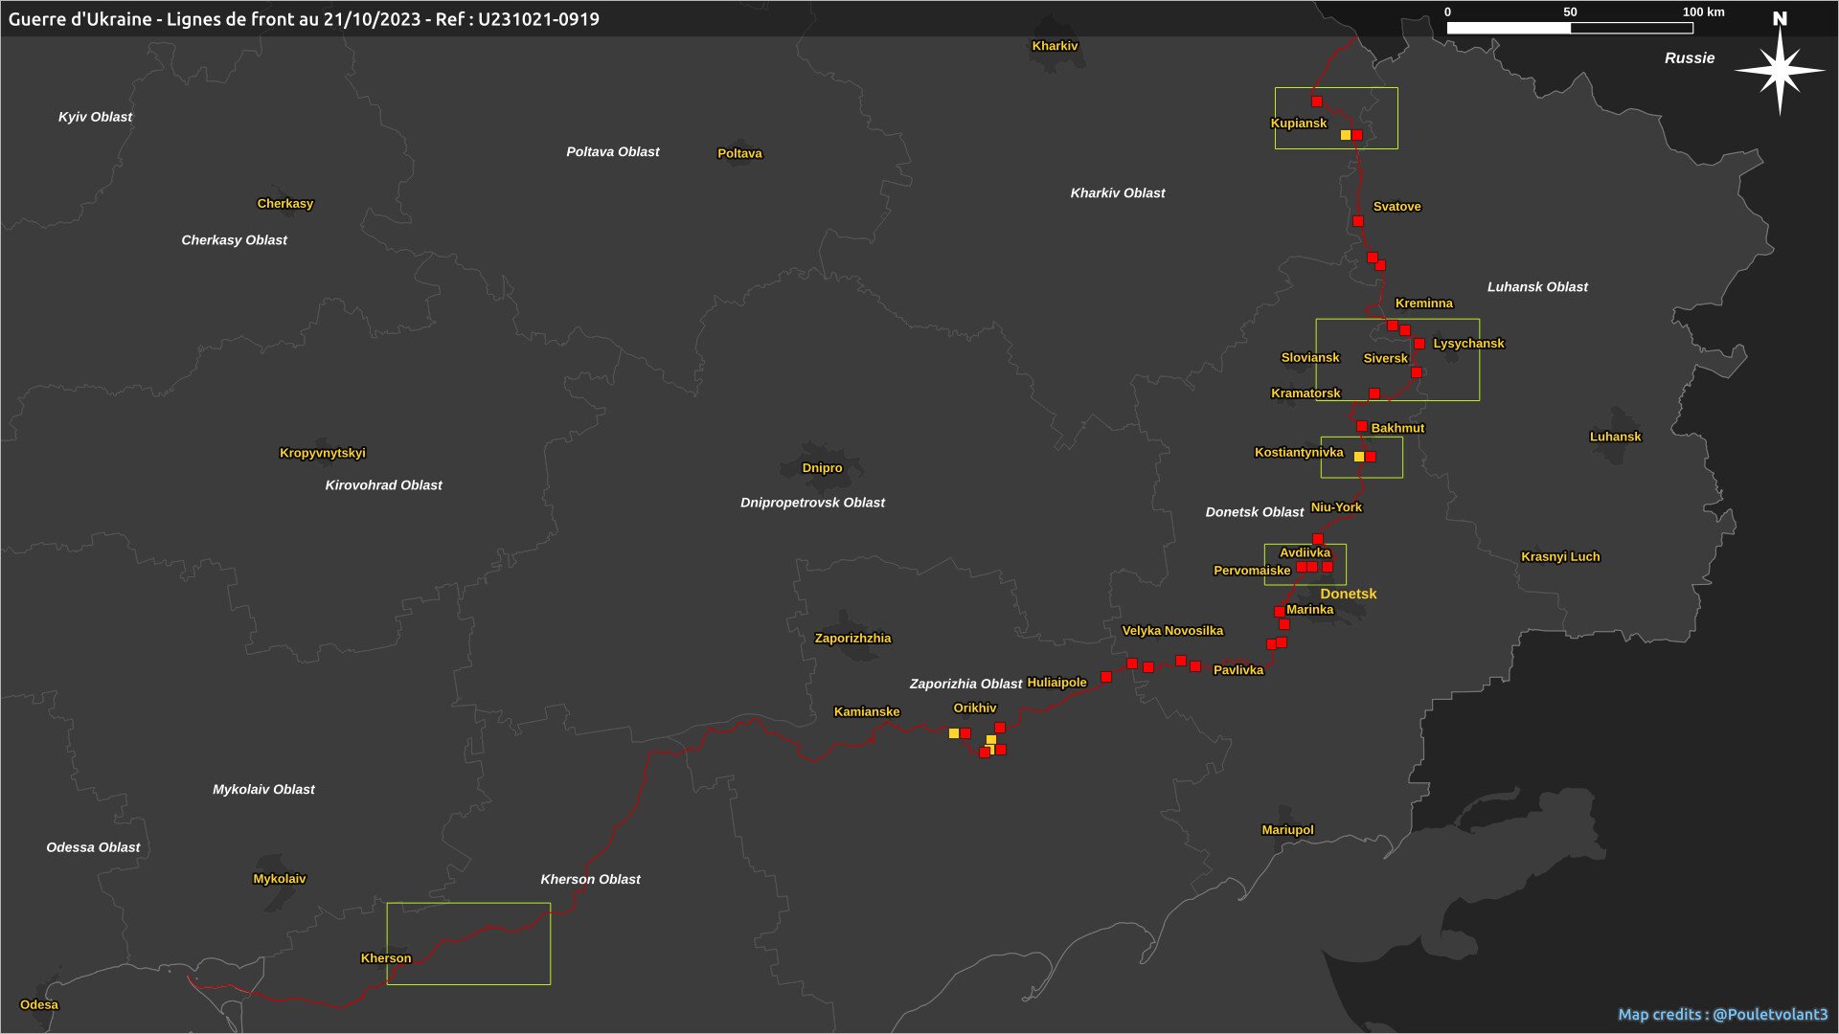This screenshot has width=1839, height=1034.
Task: Click the Pervomaiske village label
Action: pos(1252,571)
